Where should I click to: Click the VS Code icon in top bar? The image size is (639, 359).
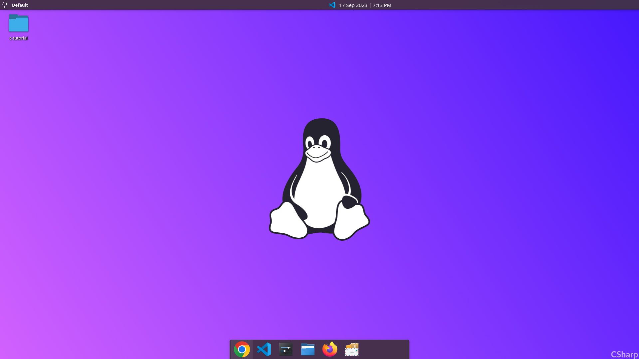(332, 5)
